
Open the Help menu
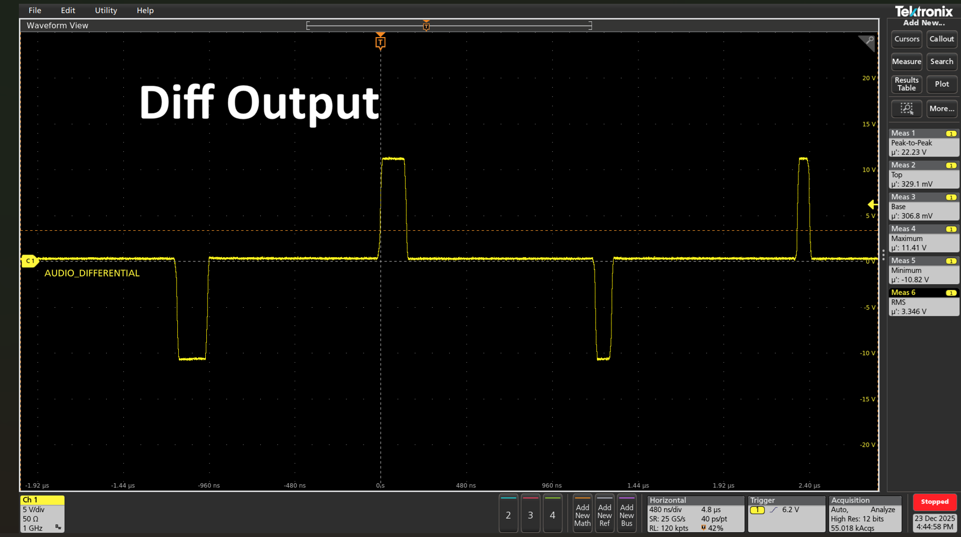(145, 10)
